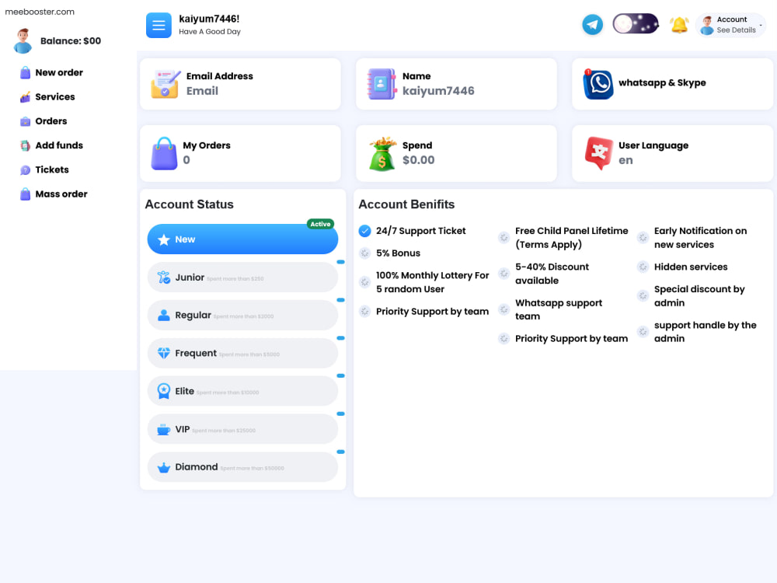This screenshot has height=583, width=777.
Task: Click the $0.00 spend value
Action: click(418, 159)
